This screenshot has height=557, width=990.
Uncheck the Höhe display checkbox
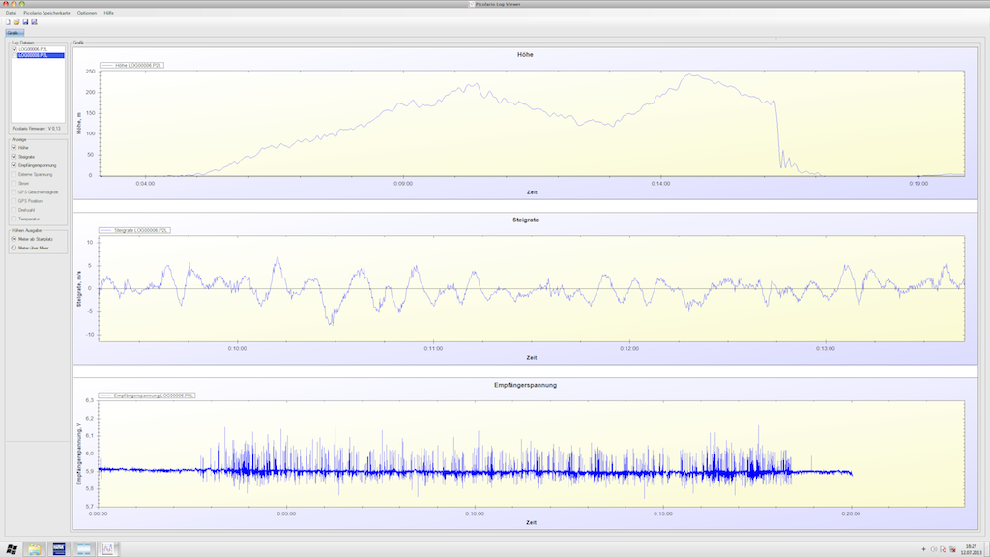14,147
